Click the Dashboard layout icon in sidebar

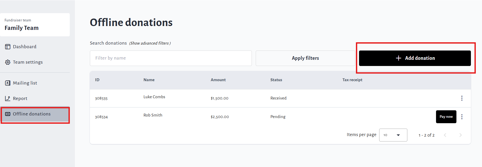[8, 47]
